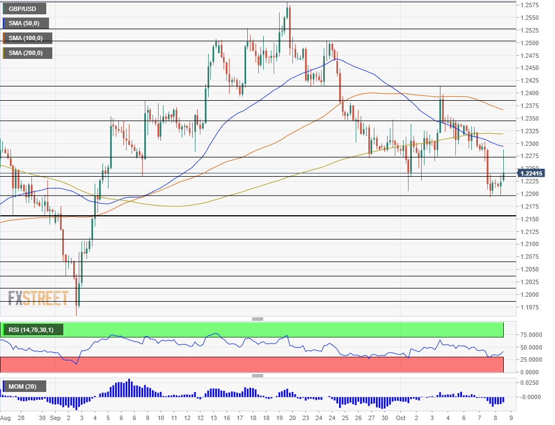Click the MOM (20) indicator label
Image resolution: width=555 pixels, height=425 pixels.
click(x=24, y=386)
